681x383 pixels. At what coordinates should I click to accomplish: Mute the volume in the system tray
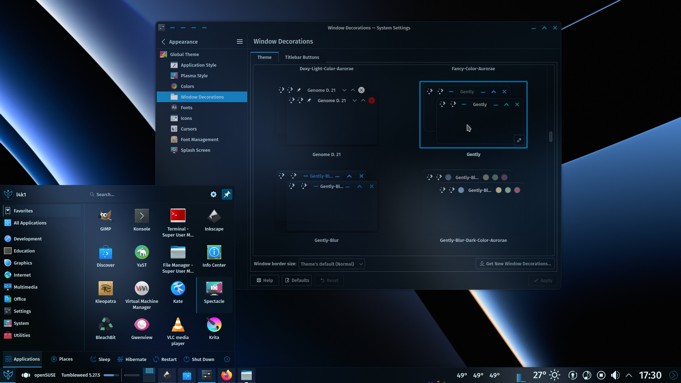[x=615, y=375]
